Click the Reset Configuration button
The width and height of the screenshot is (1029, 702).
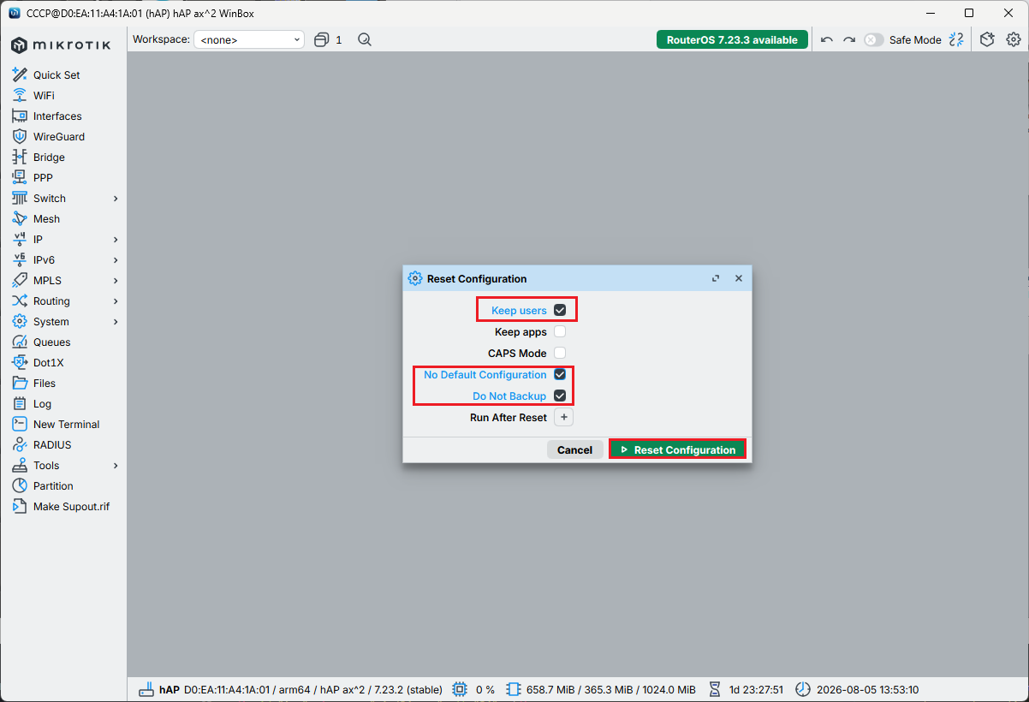point(677,449)
